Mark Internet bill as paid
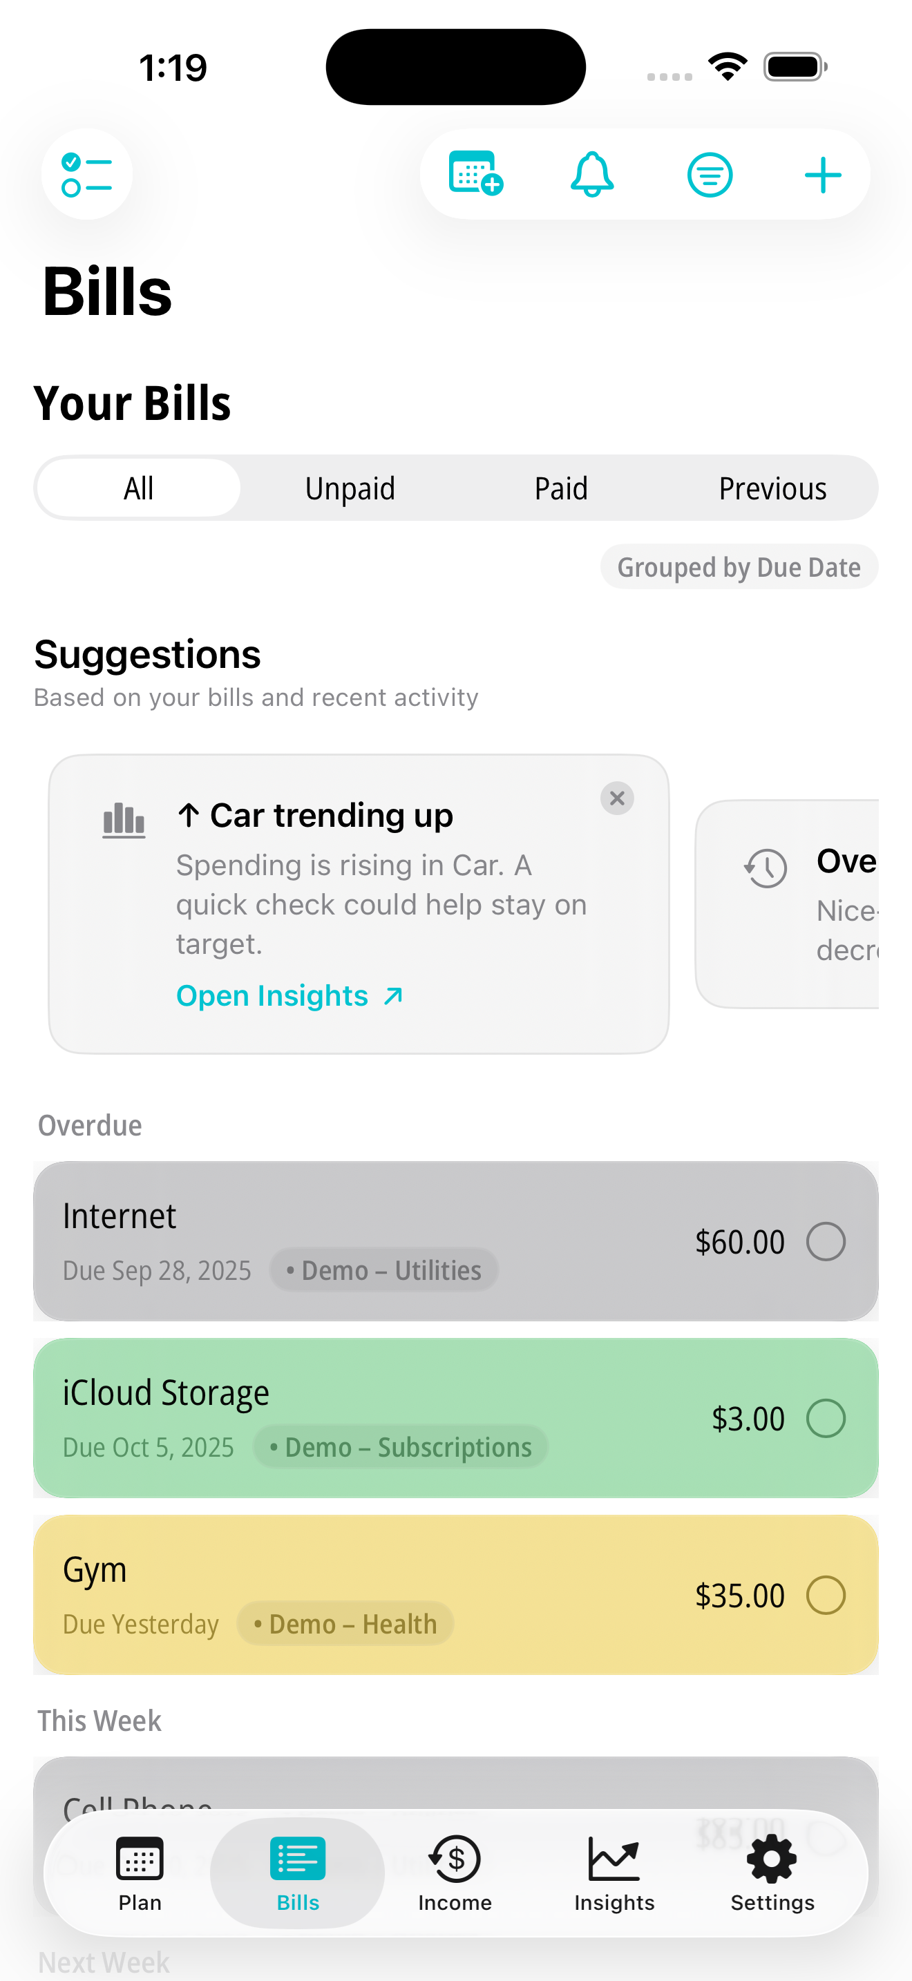The width and height of the screenshot is (912, 1981). coord(825,1241)
